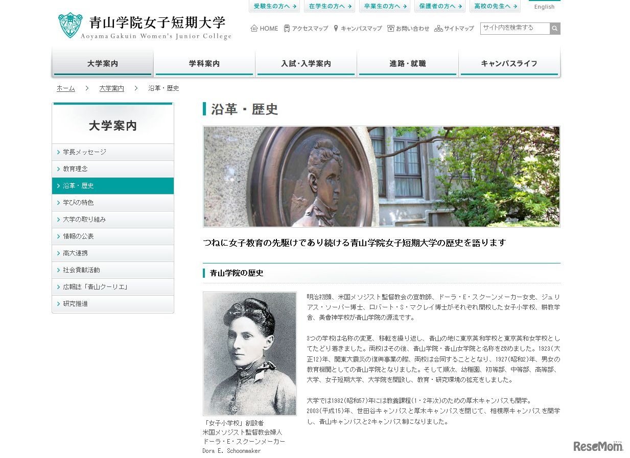Open 受験生の方へ audience link
Viewport: 630px width, 458px height.
click(x=274, y=6)
